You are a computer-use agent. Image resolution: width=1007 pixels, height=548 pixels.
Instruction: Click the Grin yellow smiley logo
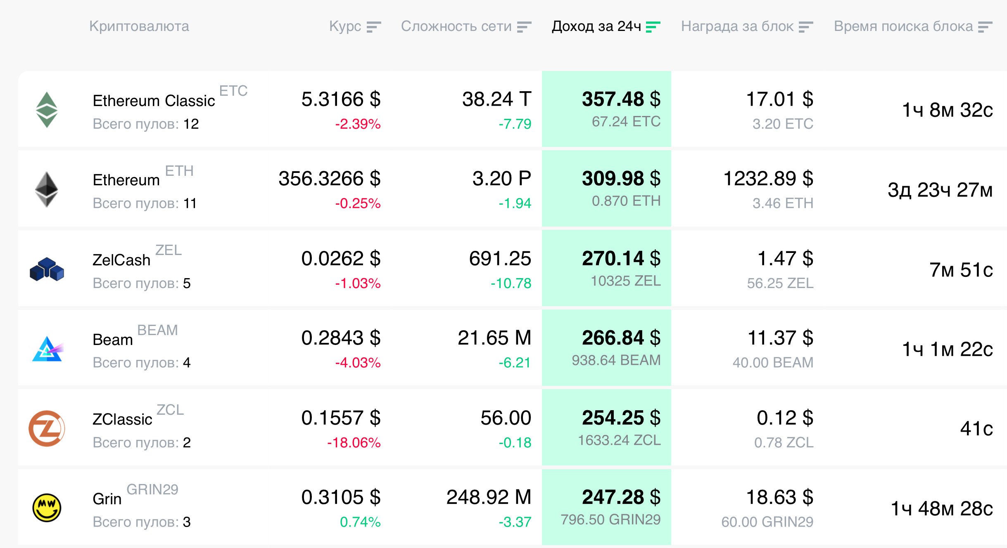pyautogui.click(x=47, y=508)
